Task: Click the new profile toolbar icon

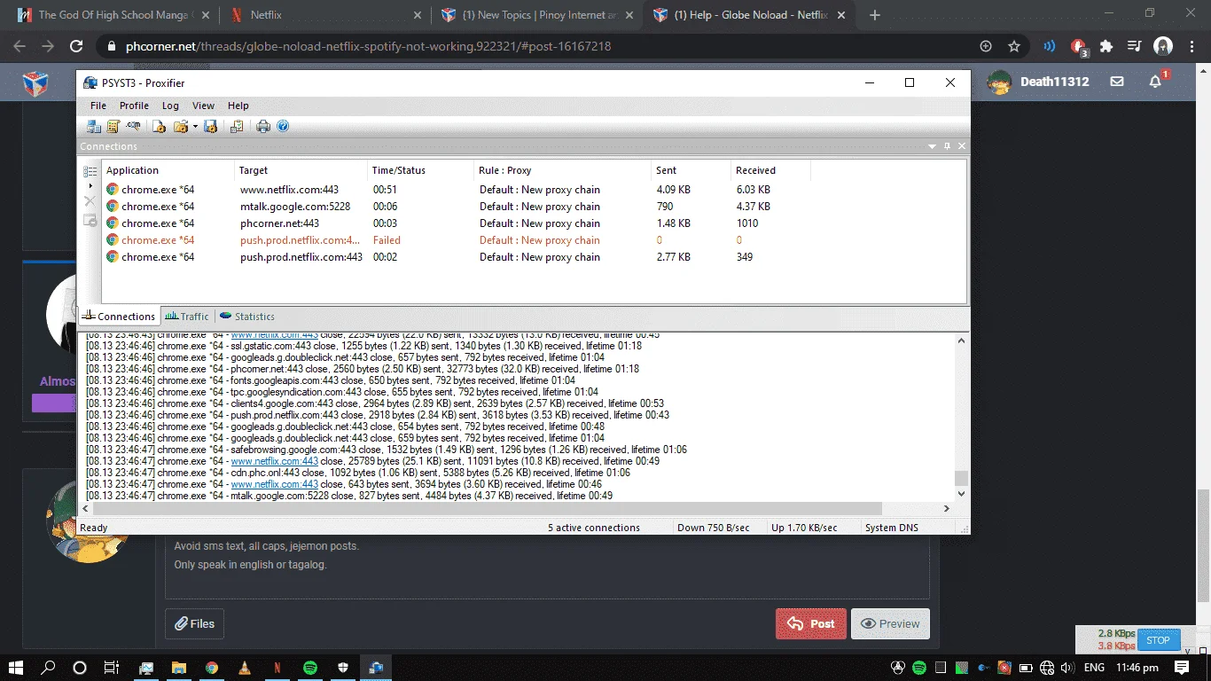Action: [x=160, y=127]
